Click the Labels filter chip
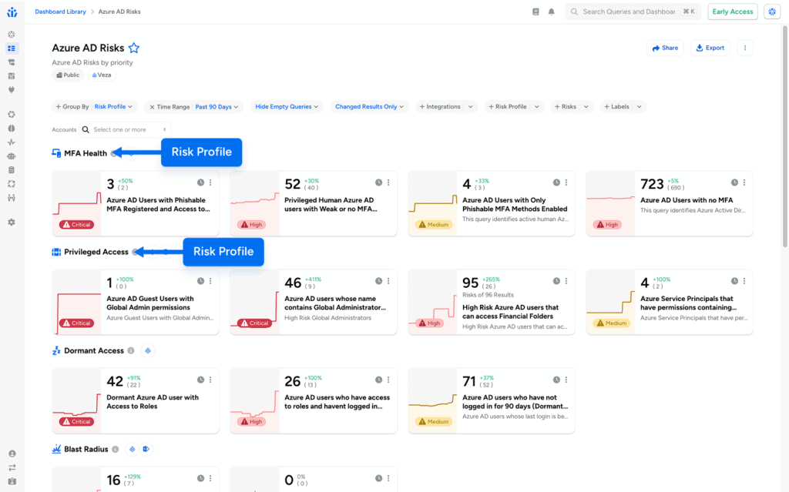 623,107
